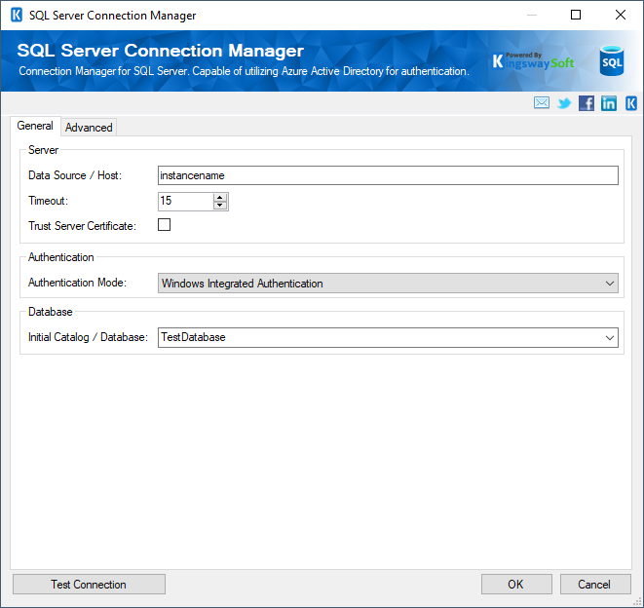Image resolution: width=644 pixels, height=608 pixels.
Task: Open the LinkedIn icon link
Action: [x=609, y=103]
